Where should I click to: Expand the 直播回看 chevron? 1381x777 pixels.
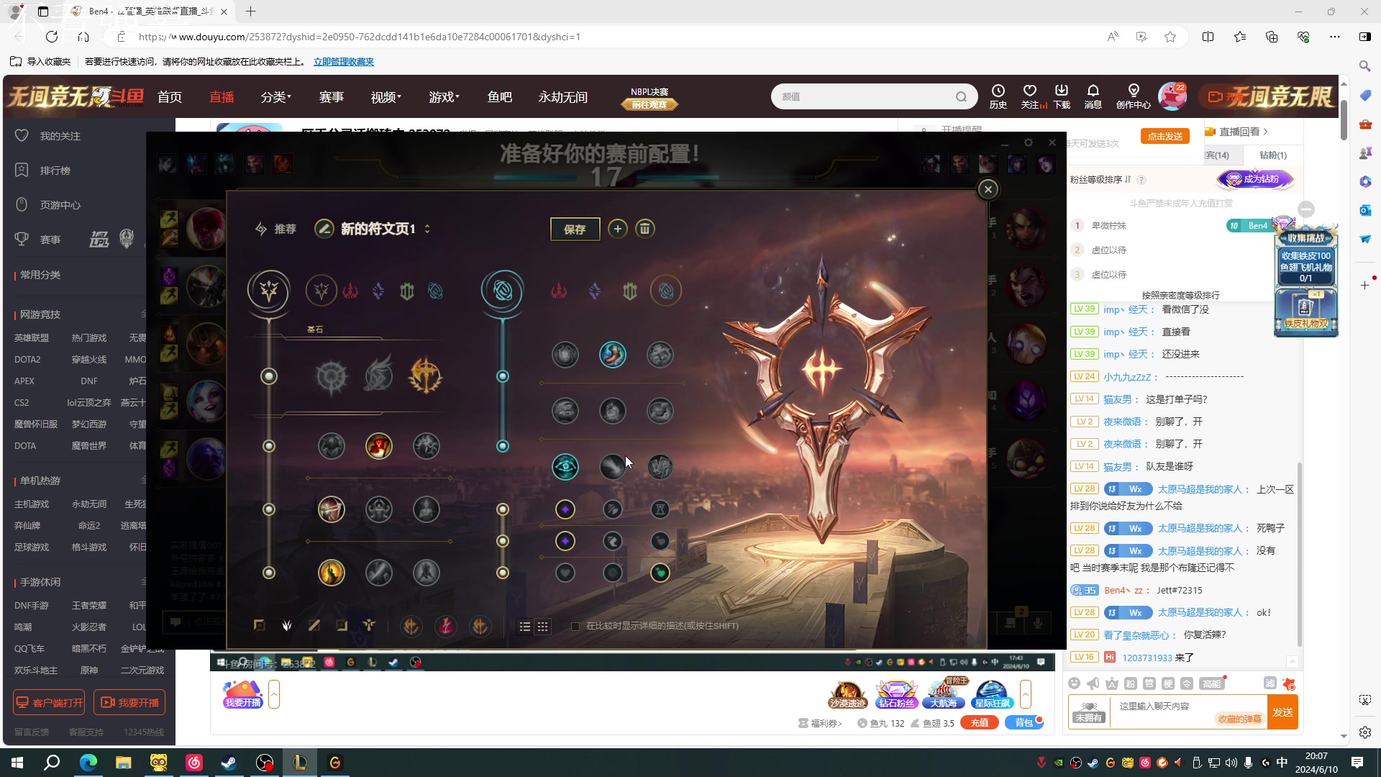[x=1265, y=132]
